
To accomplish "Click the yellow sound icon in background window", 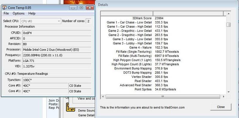I will click(x=70, y=107).
